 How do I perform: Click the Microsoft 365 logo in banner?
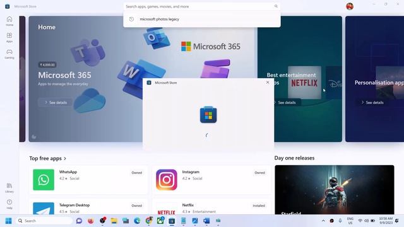click(x=211, y=47)
